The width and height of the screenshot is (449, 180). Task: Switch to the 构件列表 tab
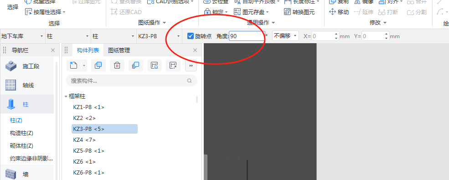click(88, 50)
